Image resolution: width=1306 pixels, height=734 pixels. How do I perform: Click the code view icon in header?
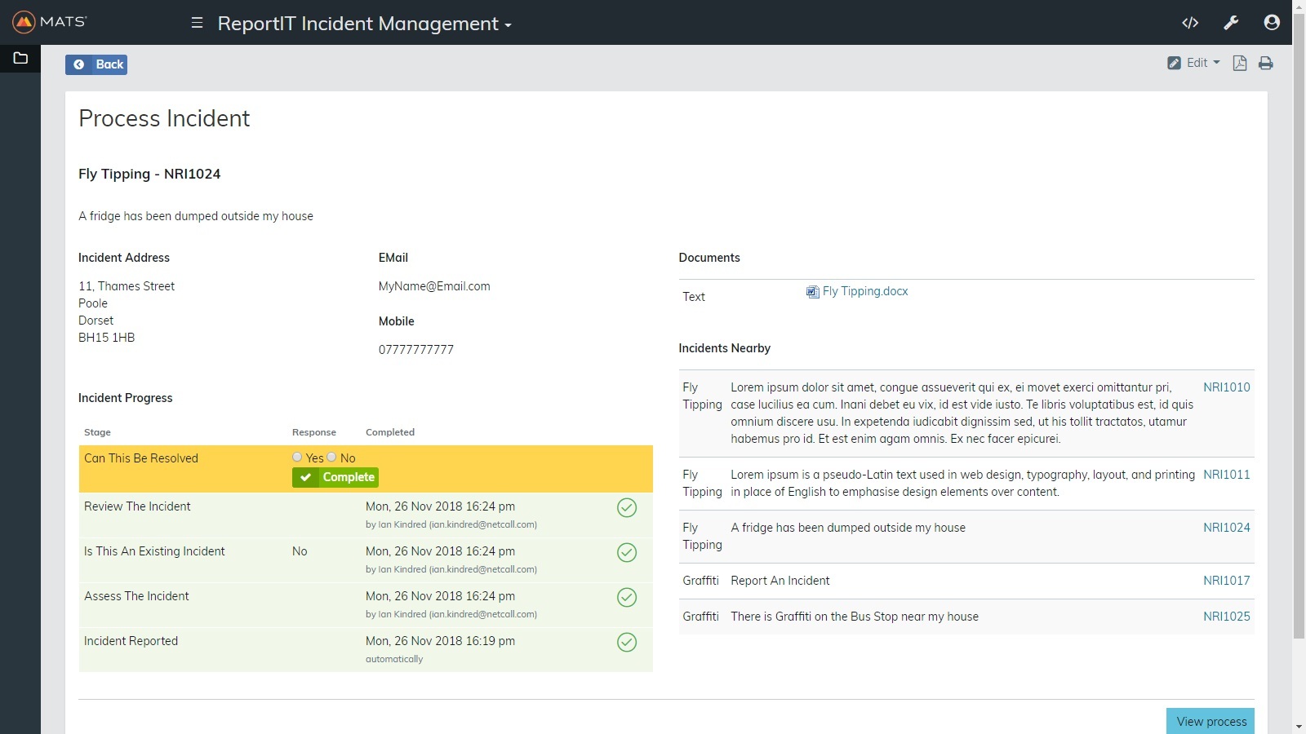point(1190,23)
